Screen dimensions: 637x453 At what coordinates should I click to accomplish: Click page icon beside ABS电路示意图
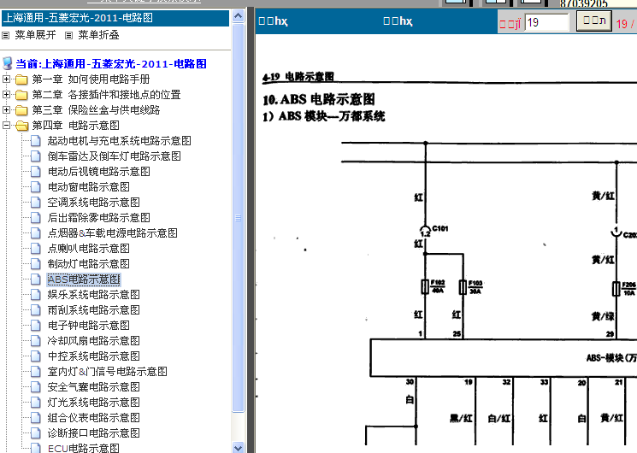pos(36,279)
